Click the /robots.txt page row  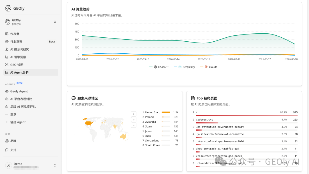coord(245,121)
